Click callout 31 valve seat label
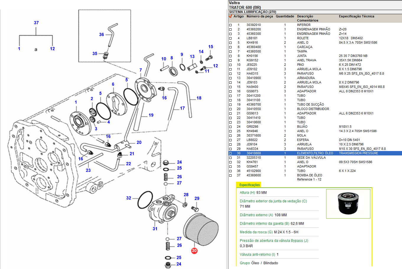Image resolution: width=402 pixels, height=269 pixels. tap(155, 229)
